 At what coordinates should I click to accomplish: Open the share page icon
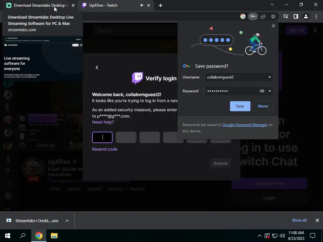(263, 16)
